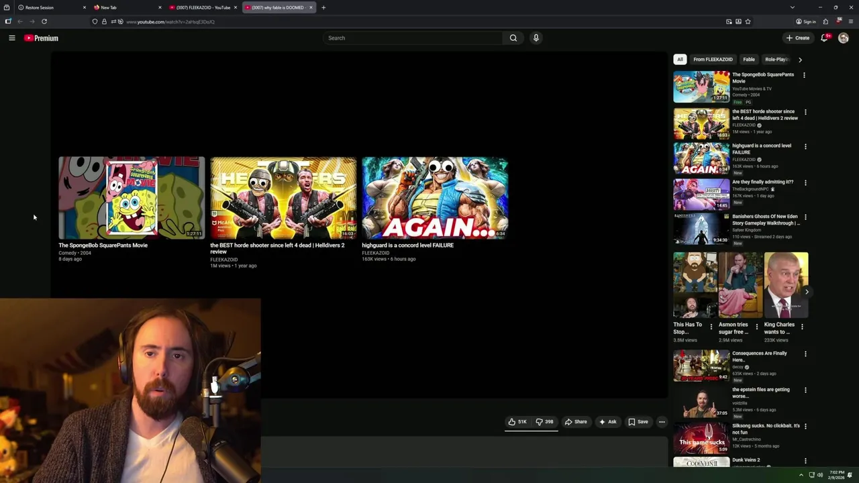
Task: Select the Role-Playing filter chip
Action: tap(776, 60)
